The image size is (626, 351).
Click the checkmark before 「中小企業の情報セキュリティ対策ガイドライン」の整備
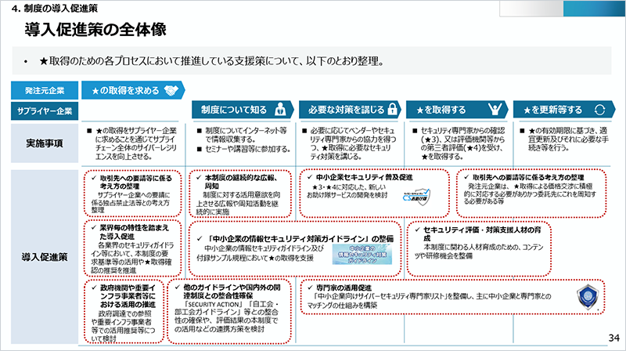coord(200,239)
